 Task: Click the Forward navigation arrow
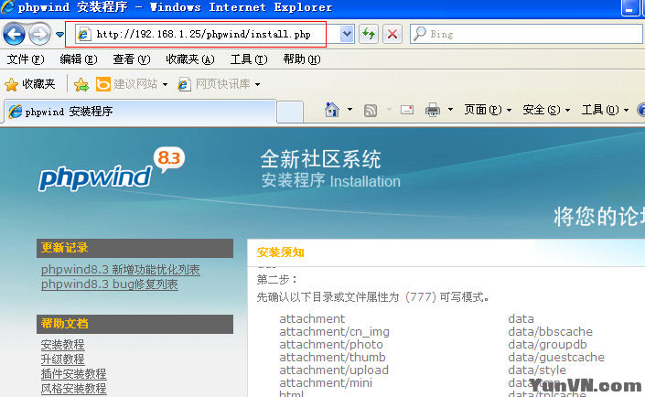tap(39, 34)
